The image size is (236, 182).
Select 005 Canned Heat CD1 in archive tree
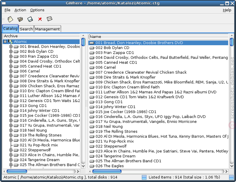[x=40, y=66]
